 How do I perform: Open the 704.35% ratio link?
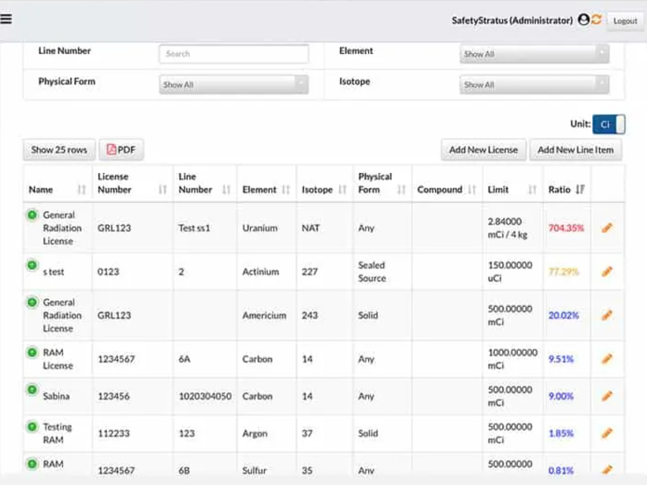pyautogui.click(x=566, y=228)
